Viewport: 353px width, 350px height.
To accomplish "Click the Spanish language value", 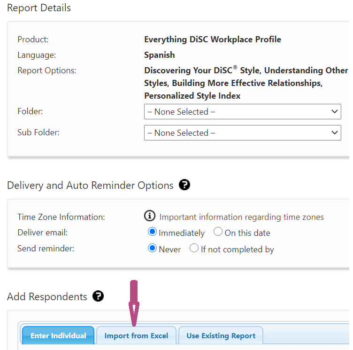I will click(160, 55).
